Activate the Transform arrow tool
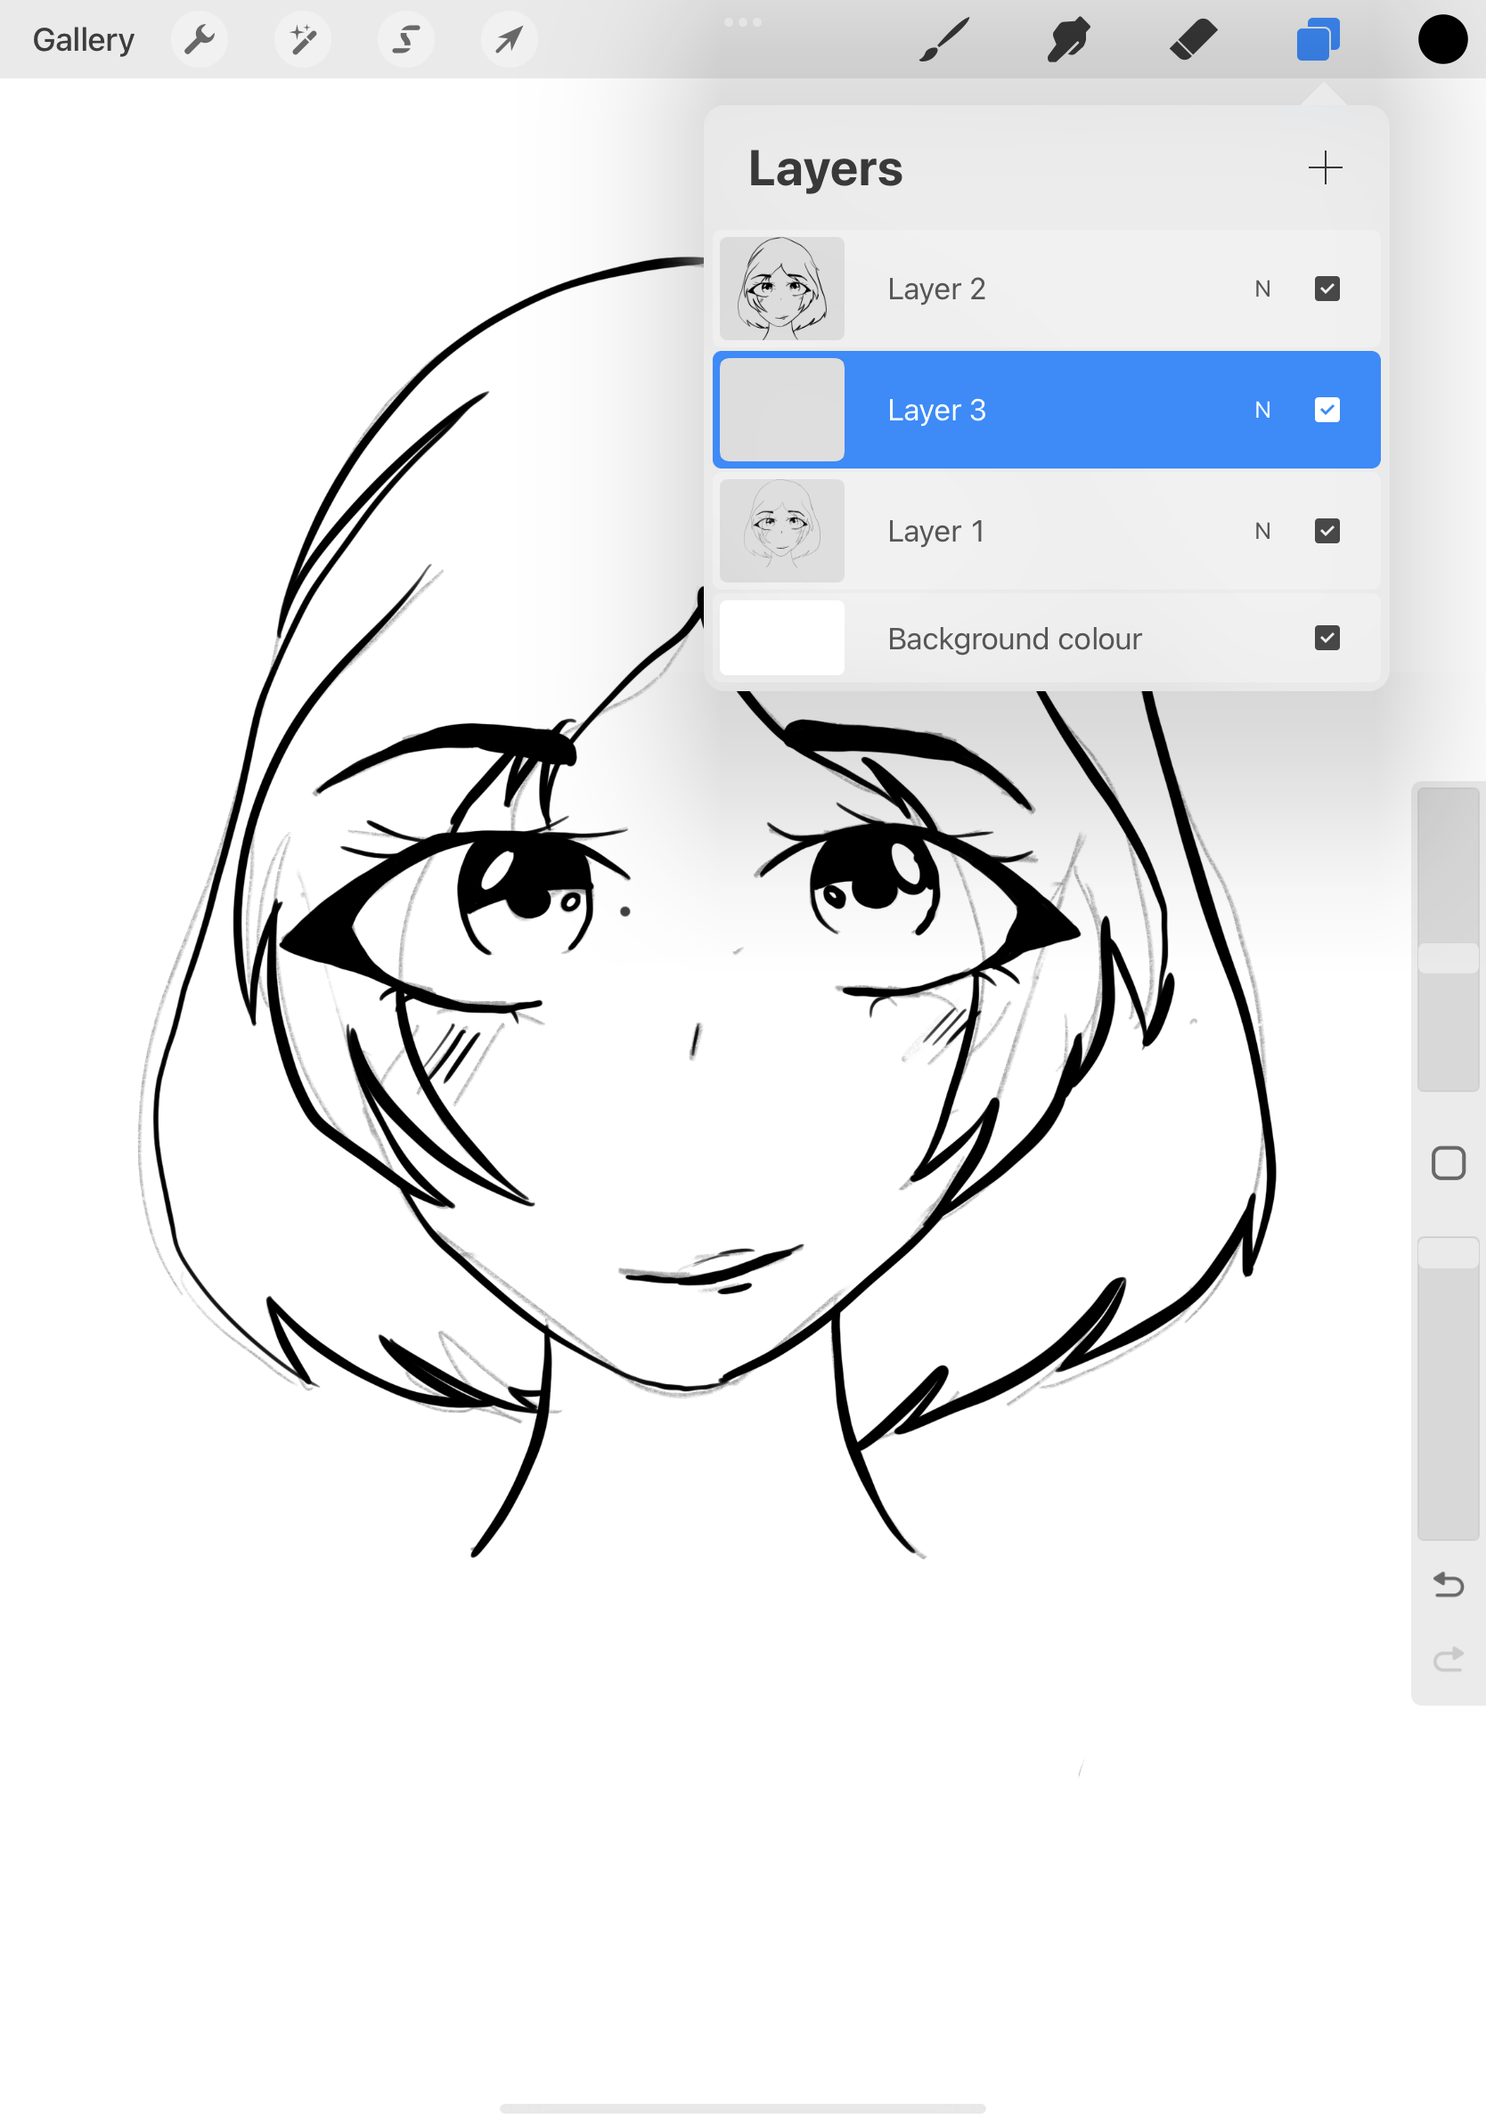This screenshot has height=2127, width=1486. point(509,40)
